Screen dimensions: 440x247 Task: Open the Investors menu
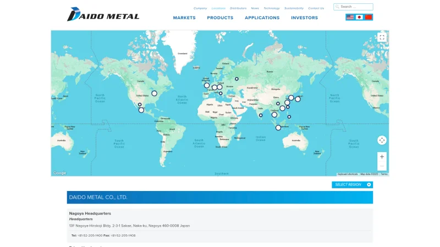click(x=305, y=18)
